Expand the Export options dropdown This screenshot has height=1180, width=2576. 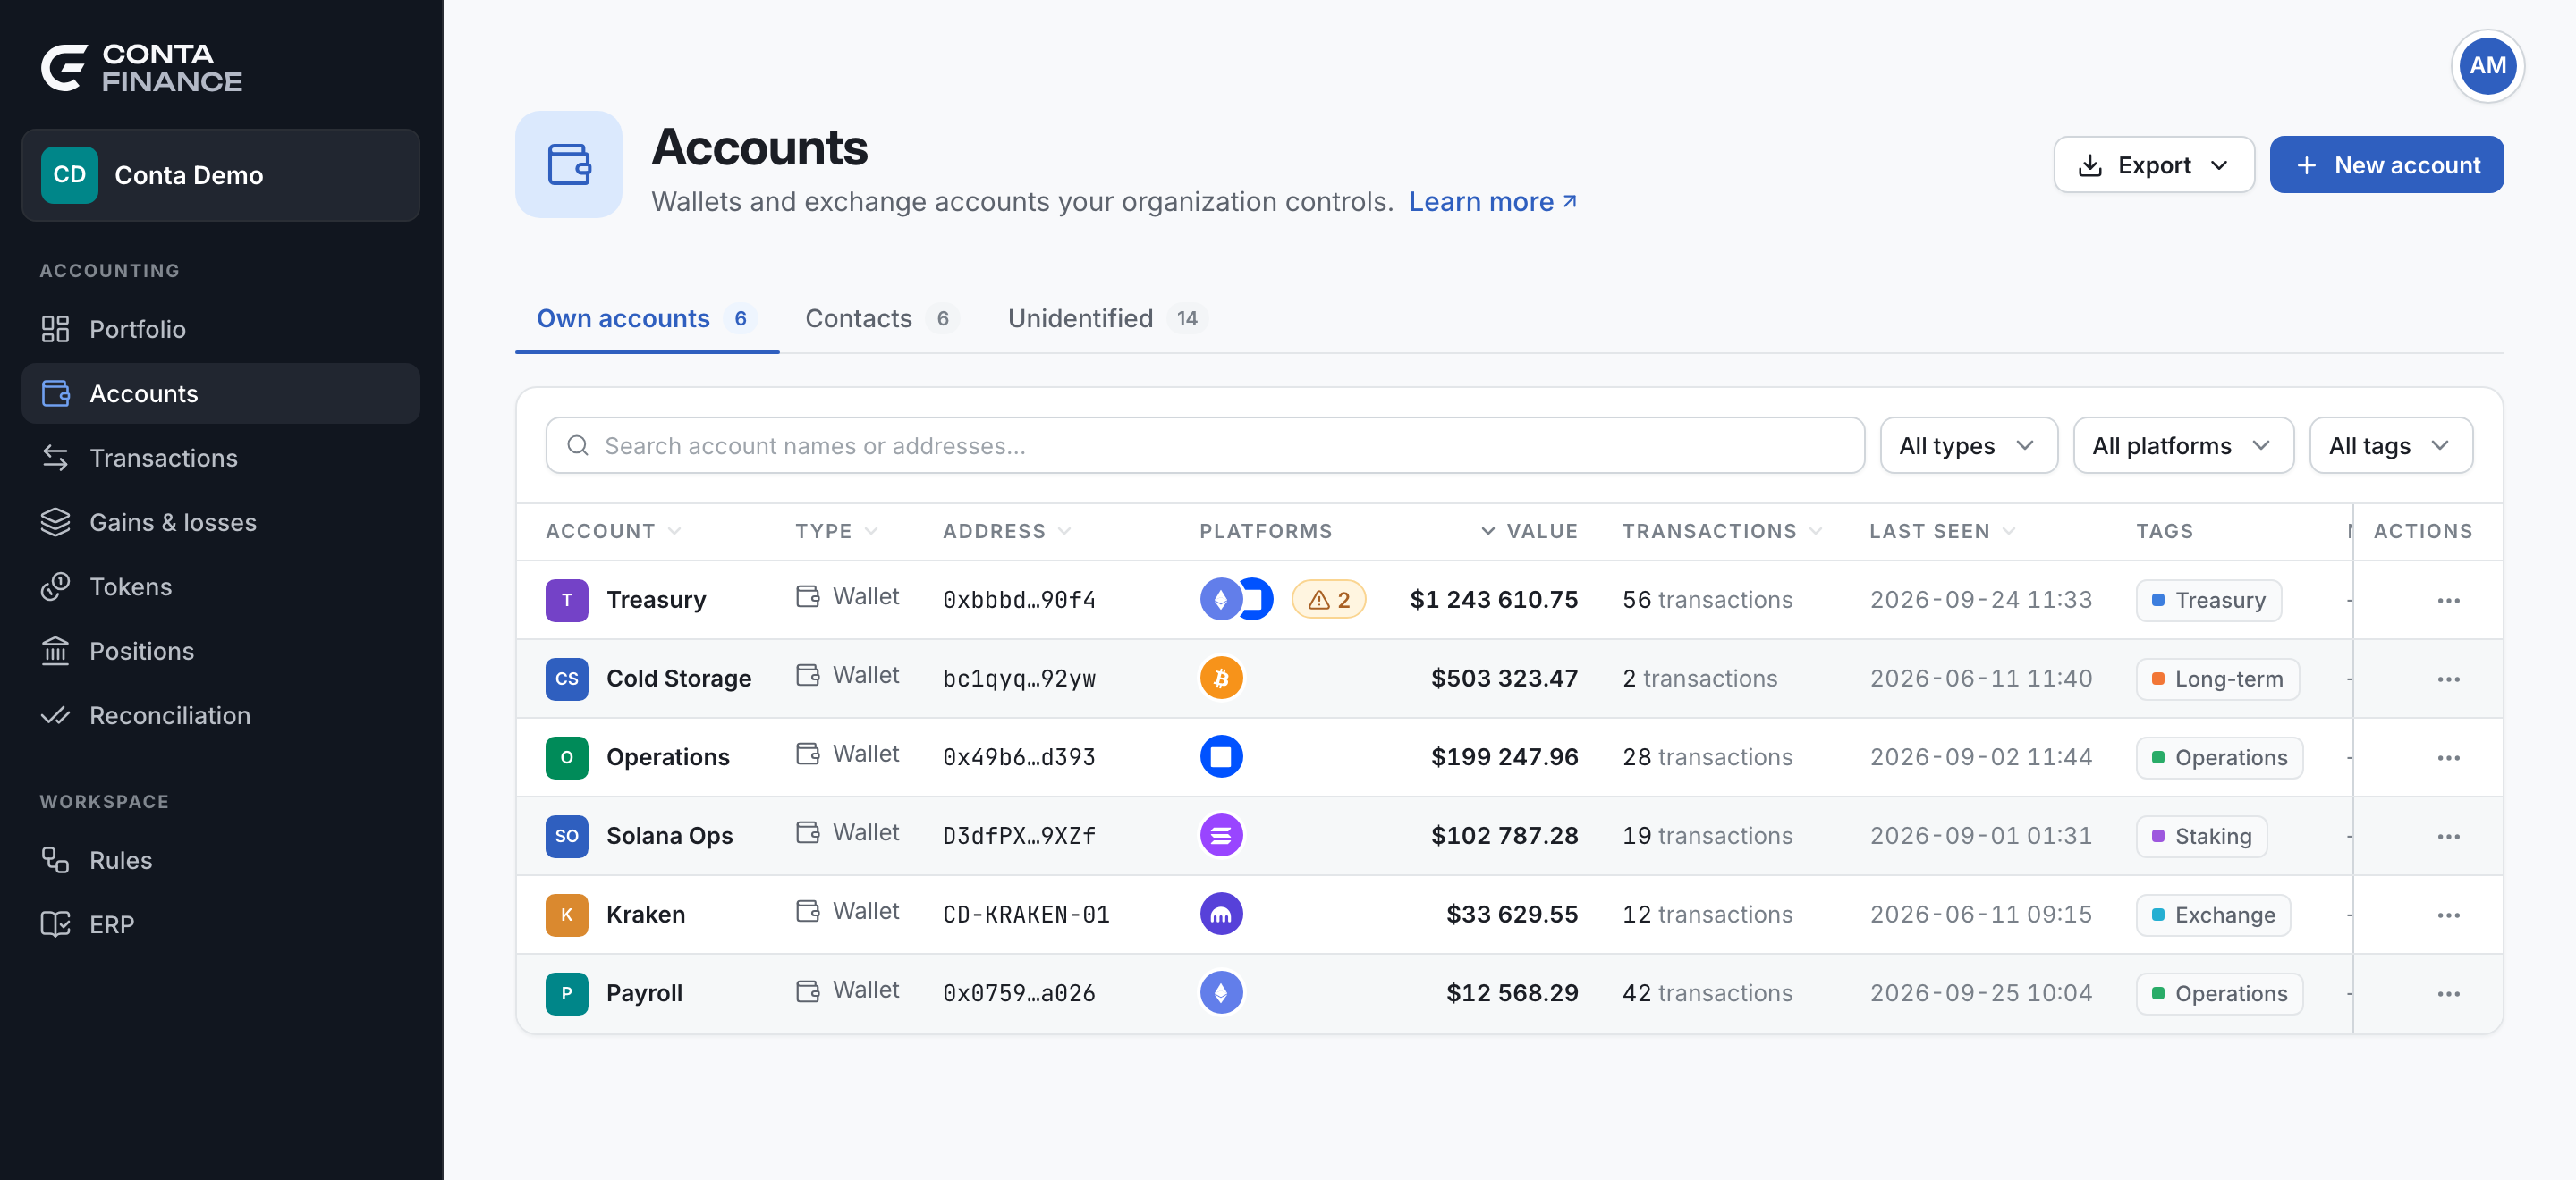click(2153, 164)
